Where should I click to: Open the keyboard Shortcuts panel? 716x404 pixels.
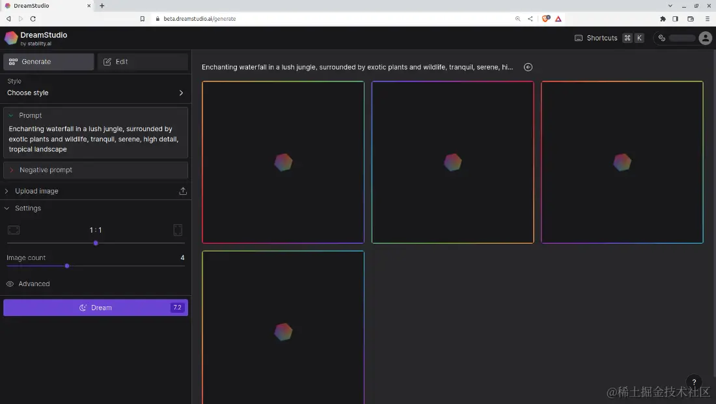pos(596,38)
